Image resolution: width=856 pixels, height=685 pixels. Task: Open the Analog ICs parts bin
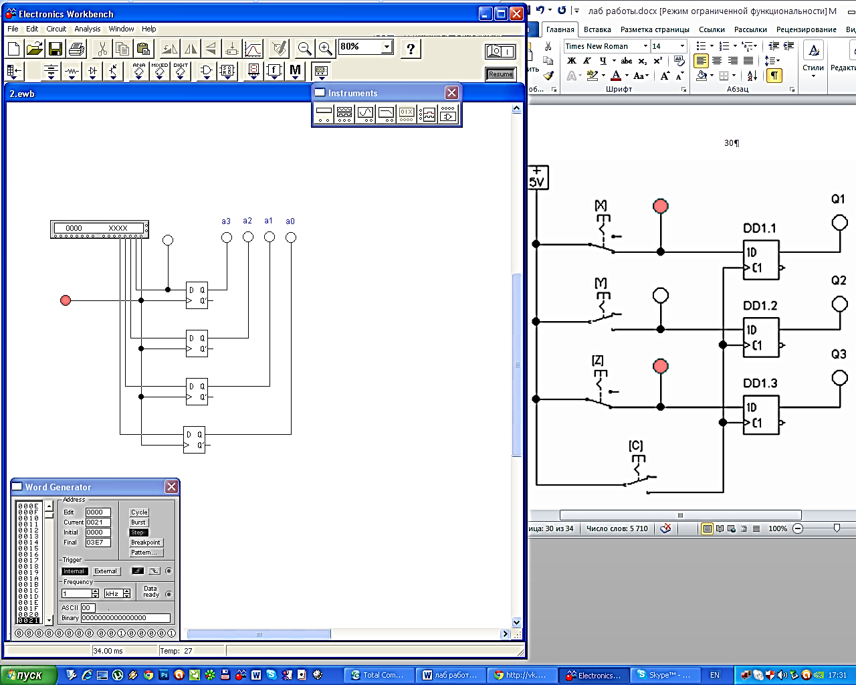click(x=138, y=71)
